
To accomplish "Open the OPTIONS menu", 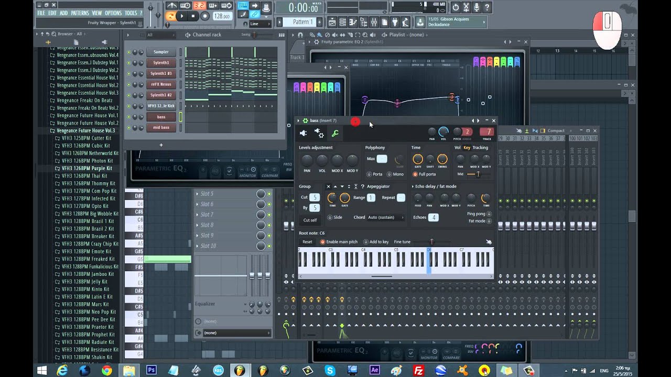I will 113,13.
